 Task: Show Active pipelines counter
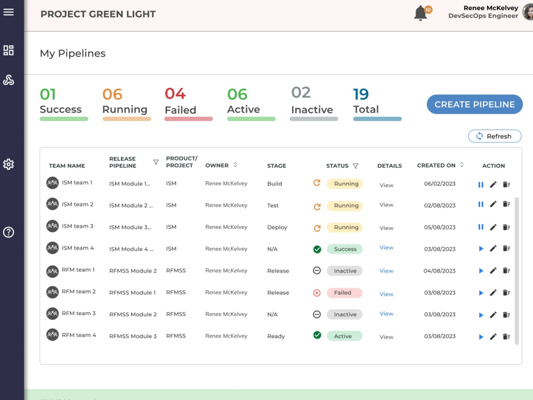(x=251, y=104)
